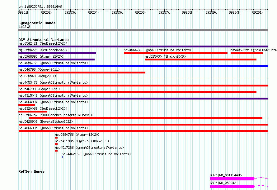Click the purple dgv255n223 variant bar
This screenshot has width=277, height=190.
57,53
